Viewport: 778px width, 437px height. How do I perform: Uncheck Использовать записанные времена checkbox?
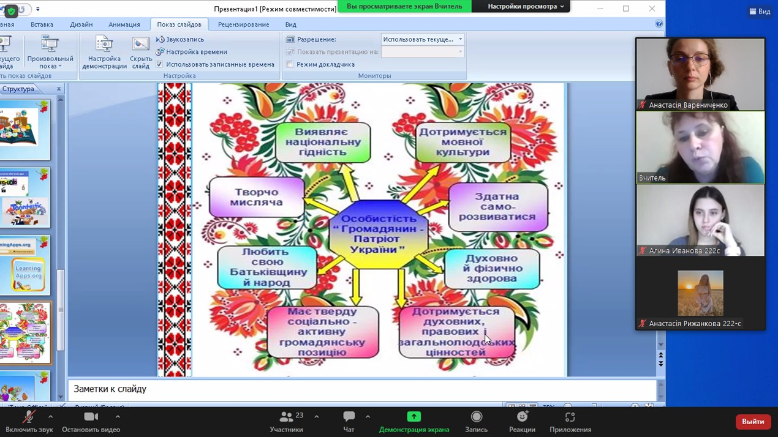click(160, 64)
